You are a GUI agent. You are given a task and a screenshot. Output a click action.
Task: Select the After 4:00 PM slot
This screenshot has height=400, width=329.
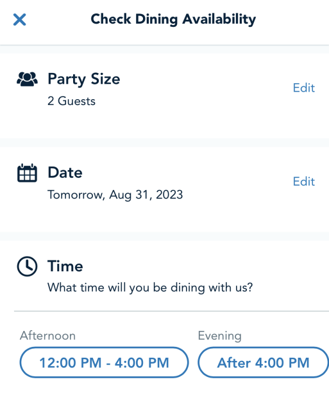coord(264,362)
